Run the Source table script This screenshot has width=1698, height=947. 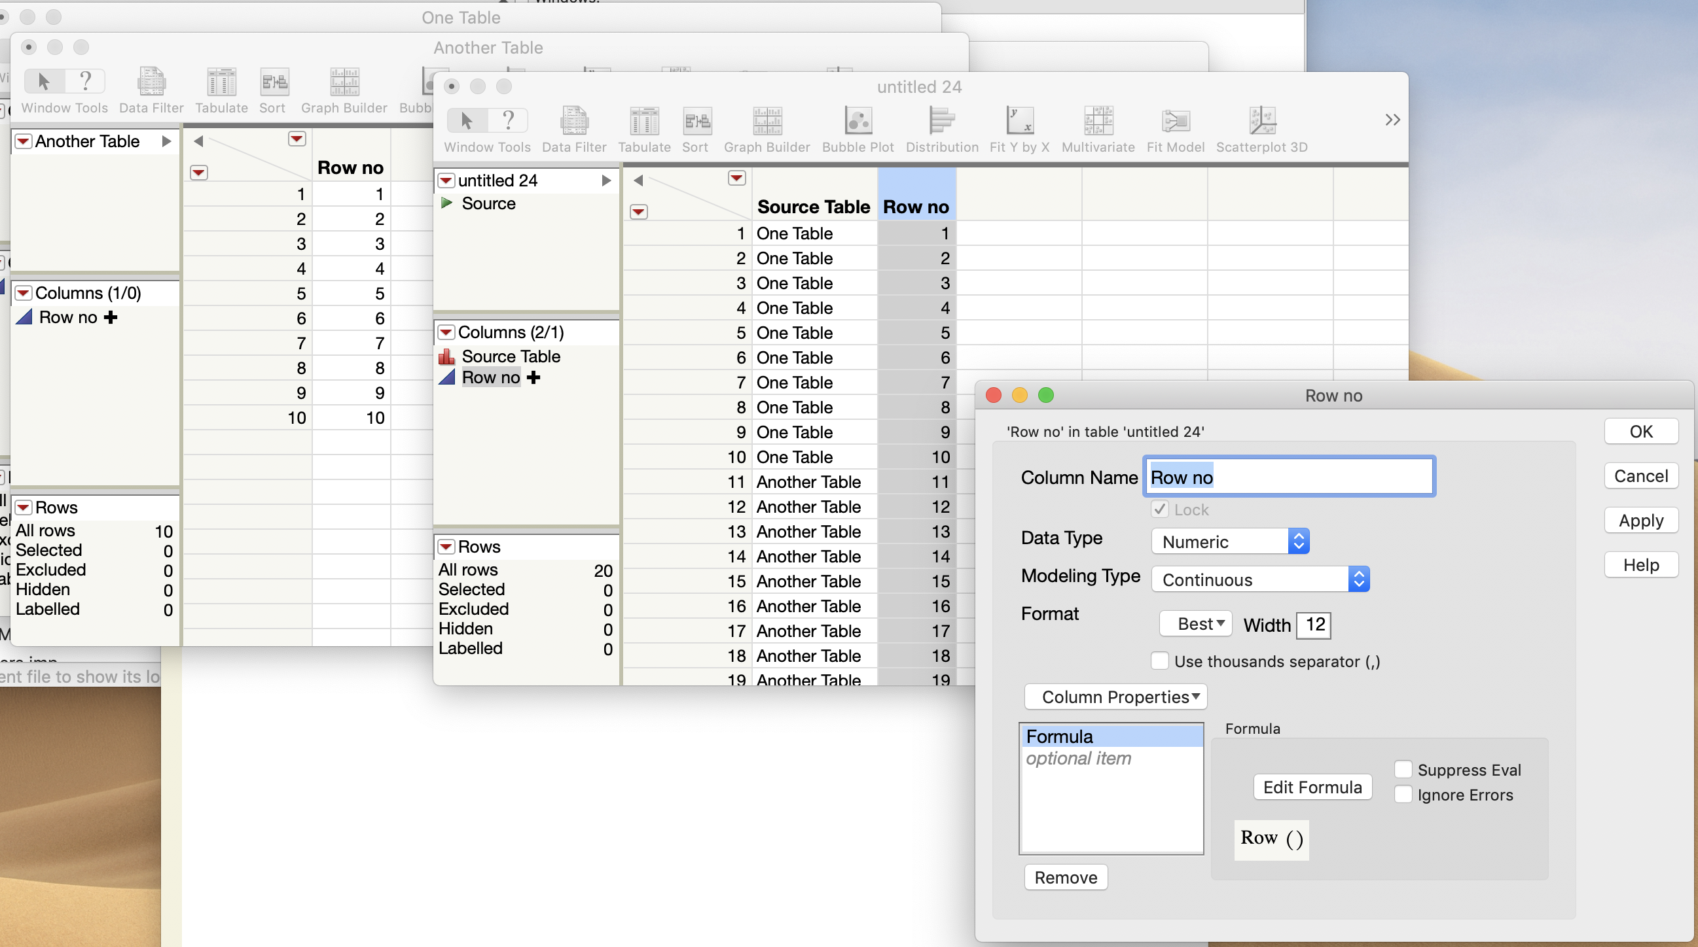[x=447, y=203]
